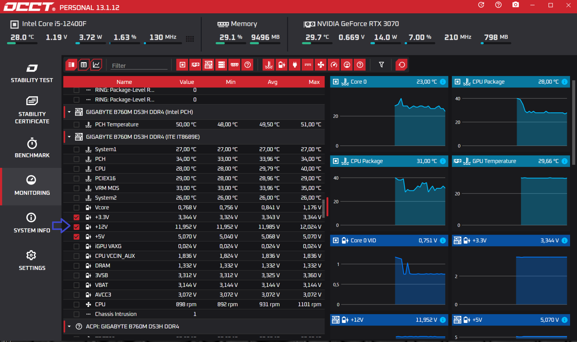Click the funnel filter icon
The width and height of the screenshot is (577, 342).
381,65
